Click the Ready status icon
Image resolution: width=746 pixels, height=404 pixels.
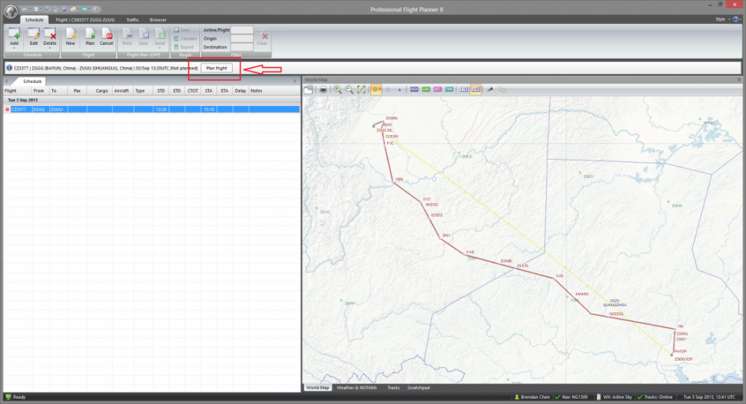point(8,397)
